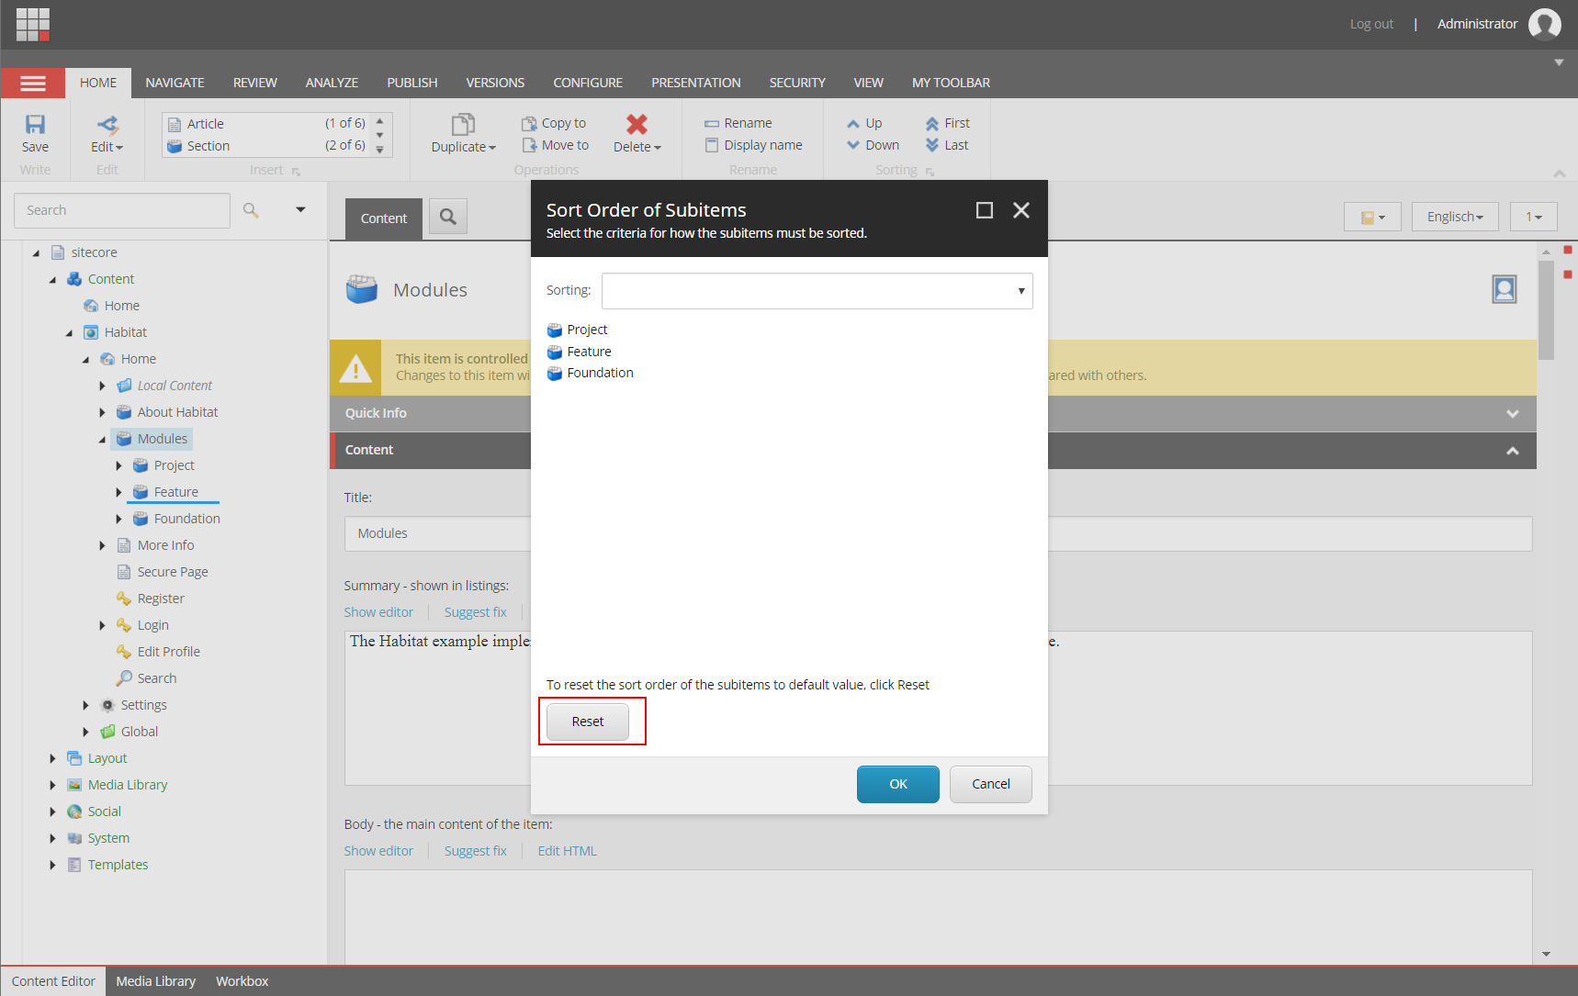Expand the Quick Info section

(1513, 414)
